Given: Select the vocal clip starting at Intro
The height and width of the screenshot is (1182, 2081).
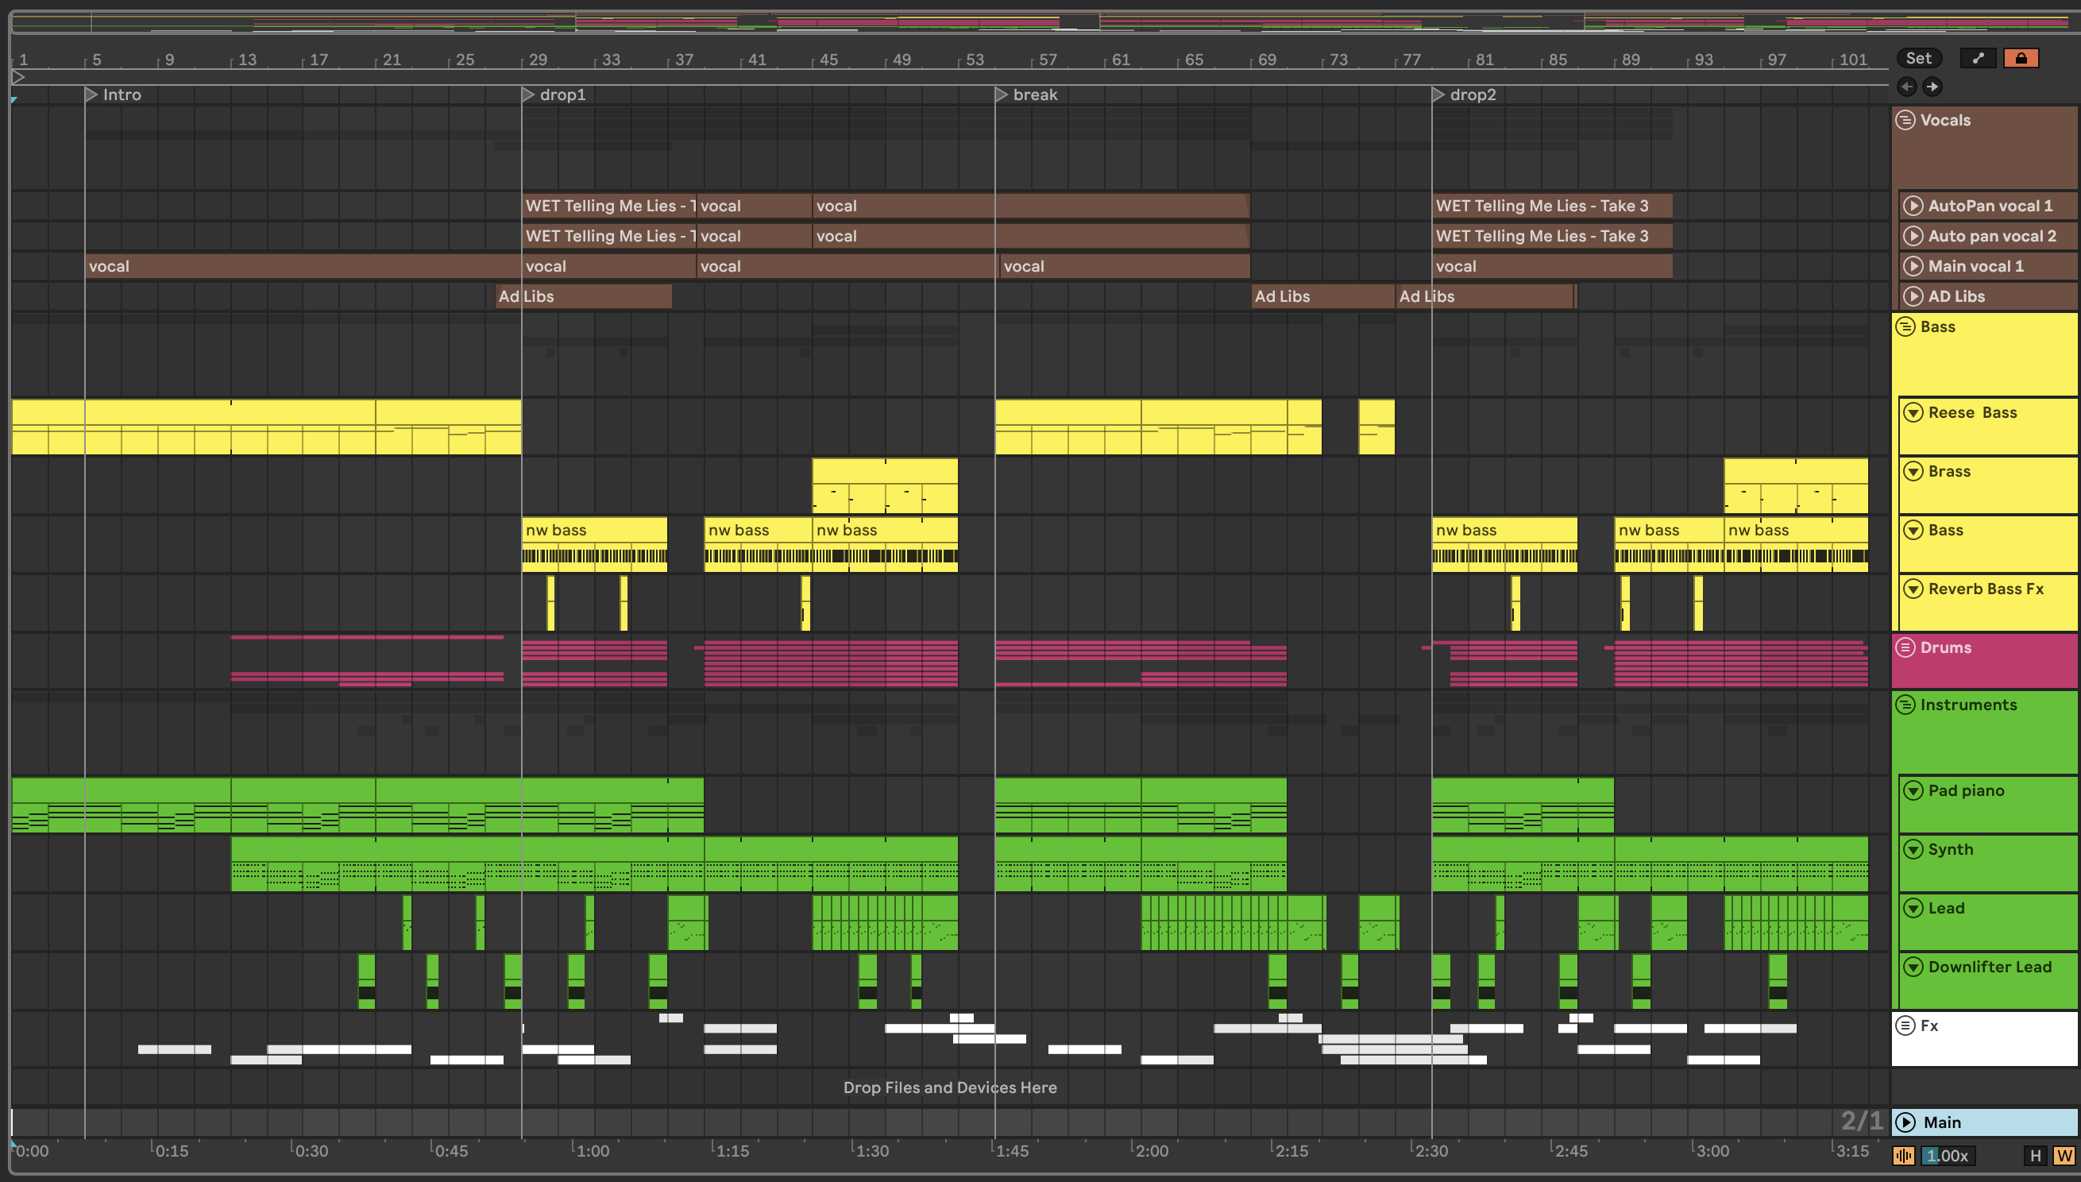Looking at the screenshot, I should coord(303,266).
